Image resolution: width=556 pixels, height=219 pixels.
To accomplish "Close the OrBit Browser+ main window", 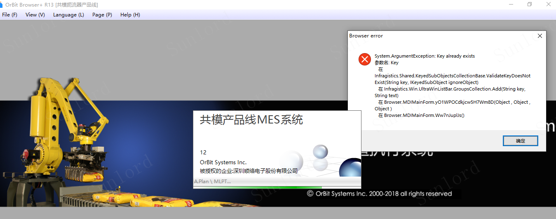I will tap(548, 5).
